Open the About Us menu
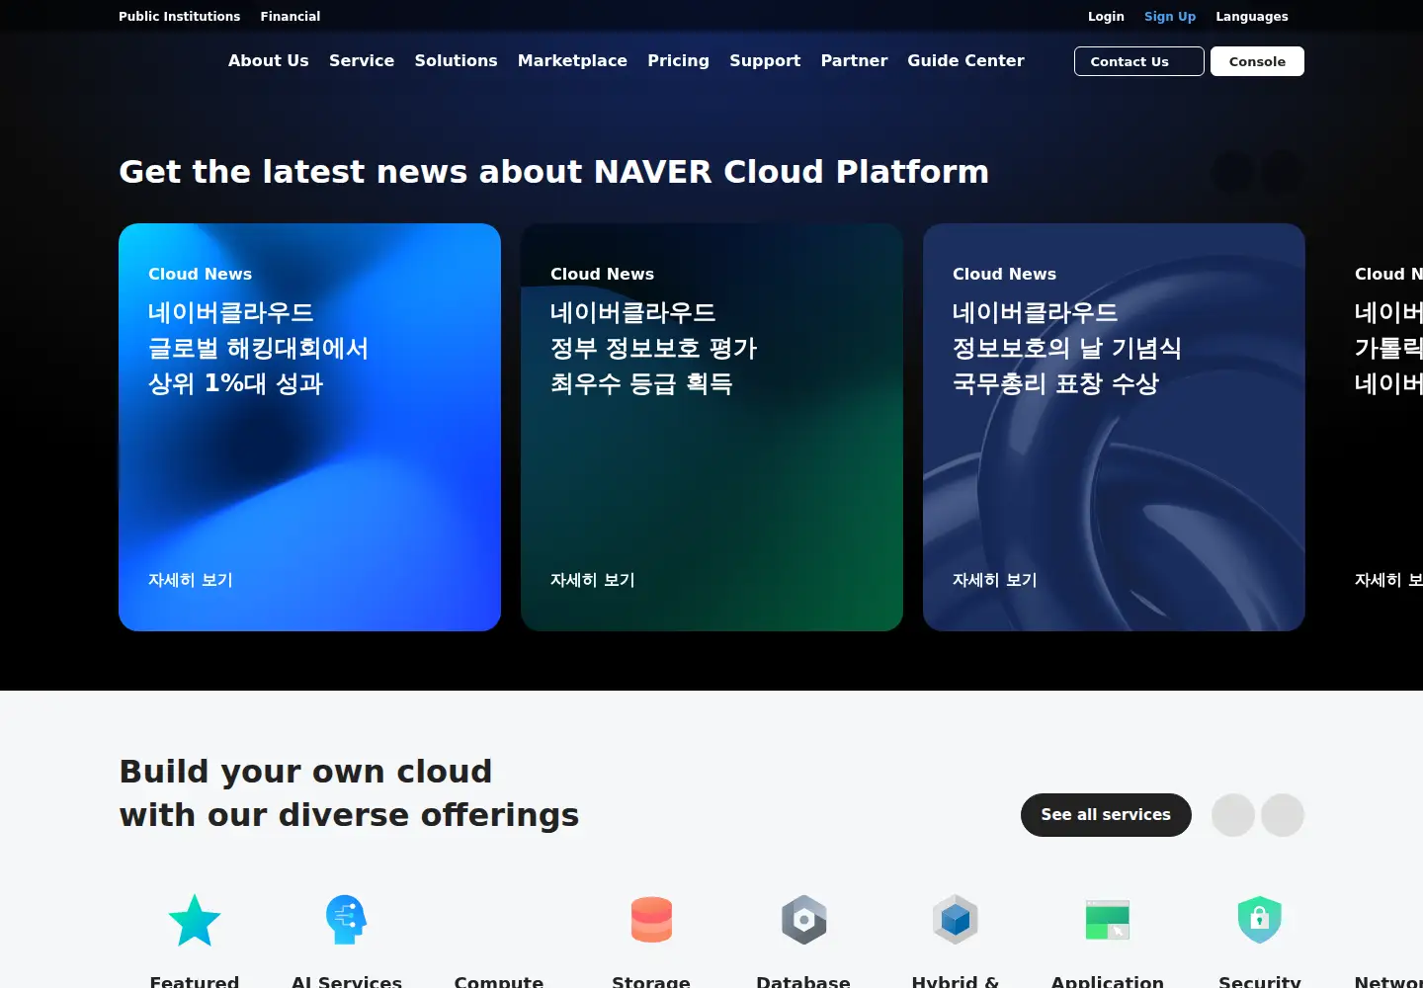Viewport: 1423px width, 988px height. tap(269, 60)
